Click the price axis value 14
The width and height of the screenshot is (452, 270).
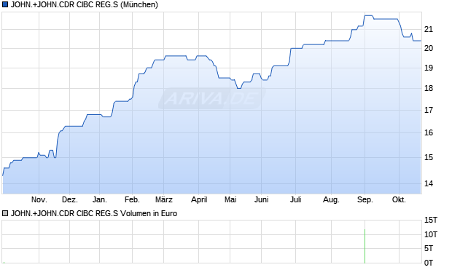[429, 183]
